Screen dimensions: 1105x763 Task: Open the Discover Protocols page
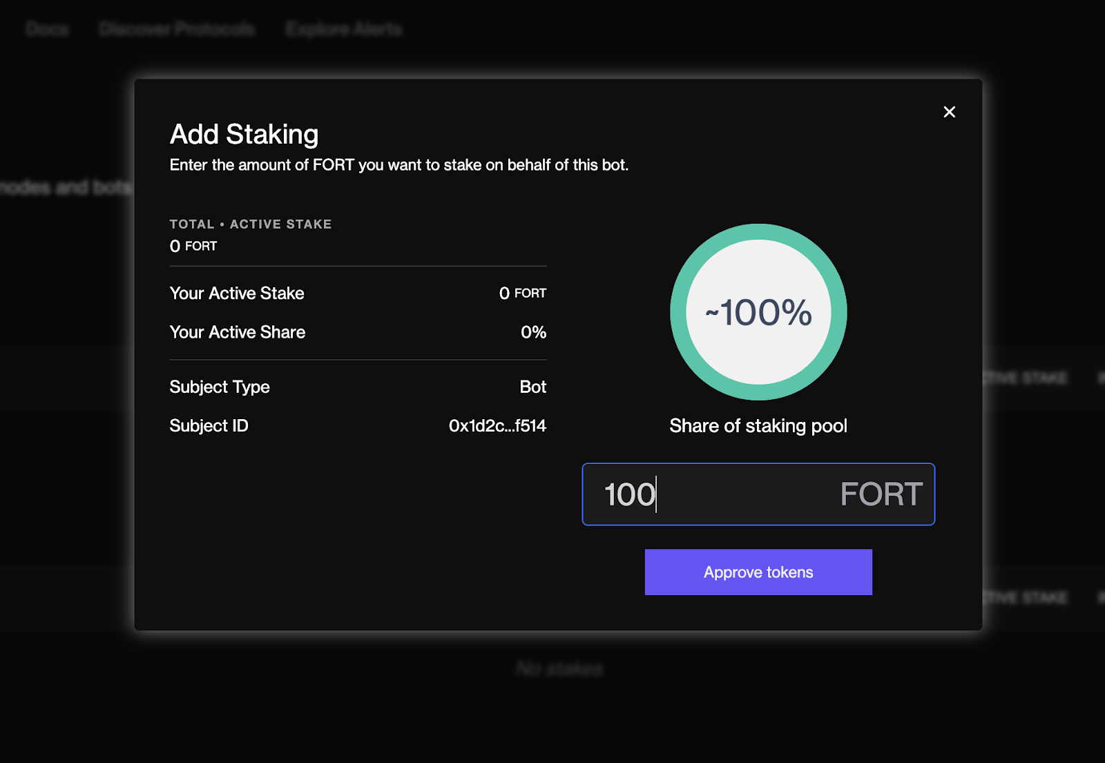[x=177, y=29]
